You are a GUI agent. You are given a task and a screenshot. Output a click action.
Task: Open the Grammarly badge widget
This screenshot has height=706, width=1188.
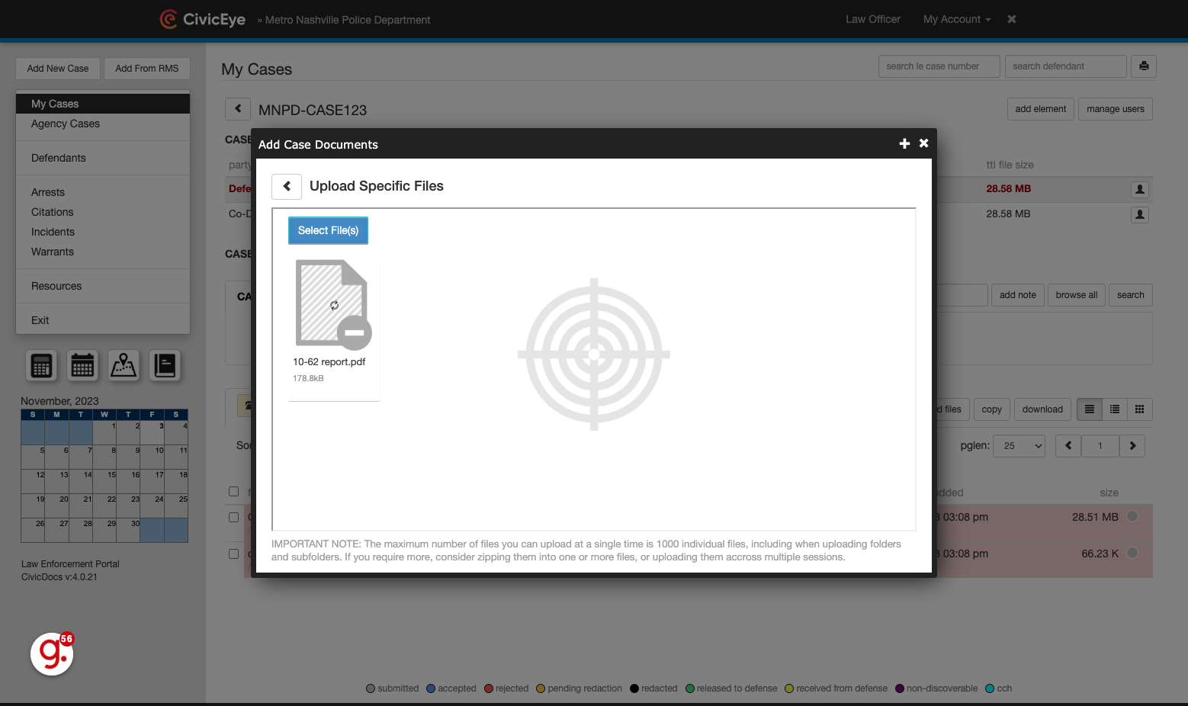52,654
